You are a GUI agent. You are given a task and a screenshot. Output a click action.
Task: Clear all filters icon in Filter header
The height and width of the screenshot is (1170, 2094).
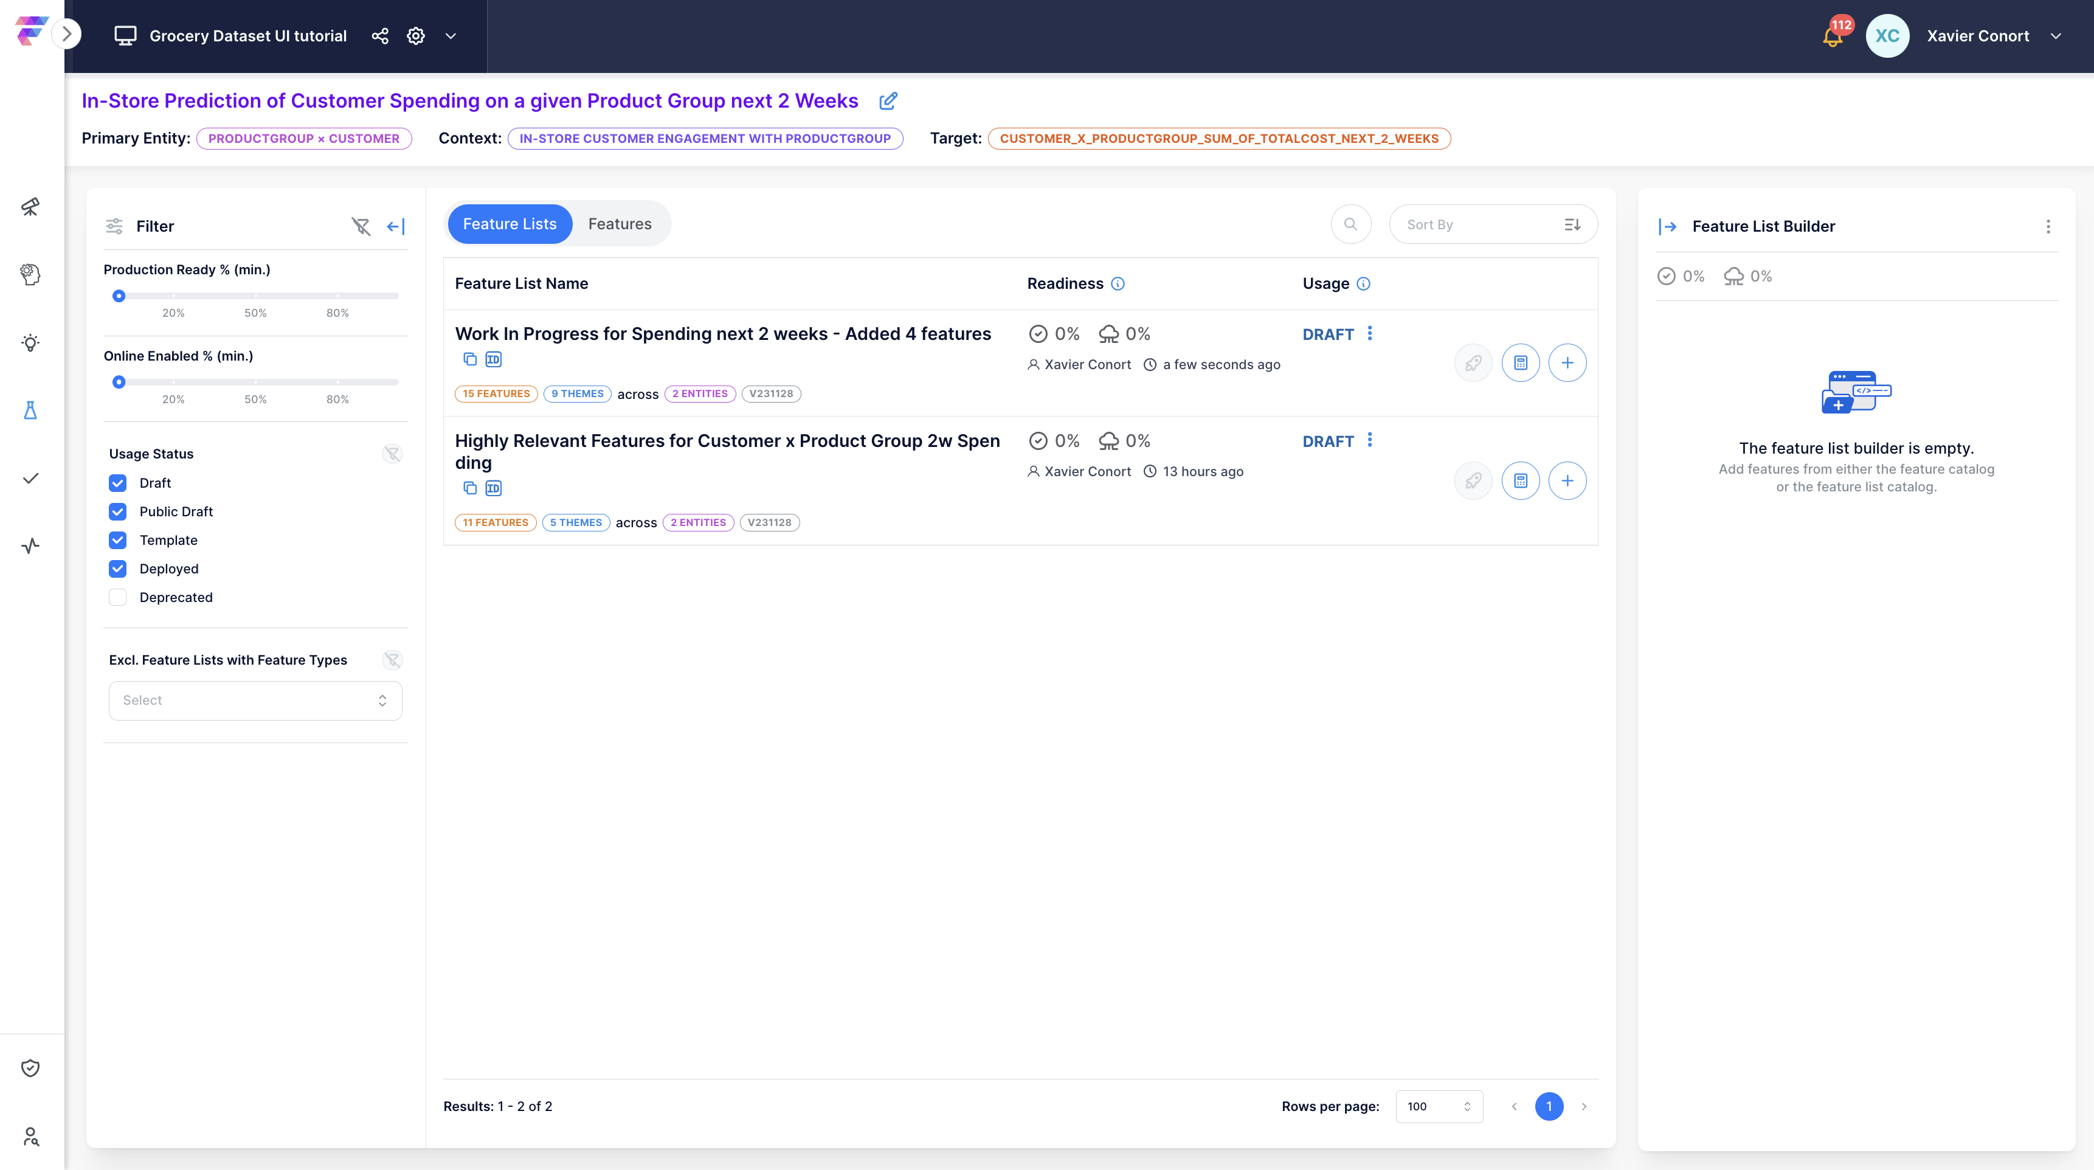pyautogui.click(x=361, y=226)
